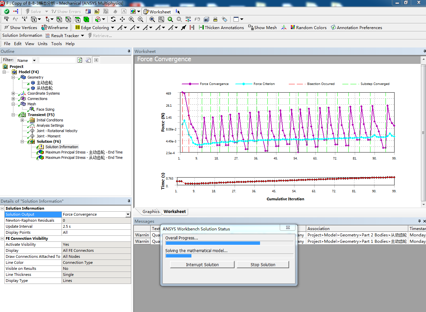Toggle Thicken Annotations

pos(221,28)
